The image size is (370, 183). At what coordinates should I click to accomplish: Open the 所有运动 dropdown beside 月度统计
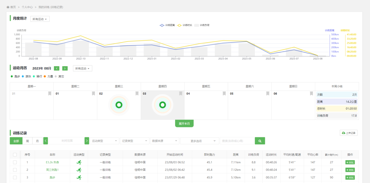tap(40, 19)
